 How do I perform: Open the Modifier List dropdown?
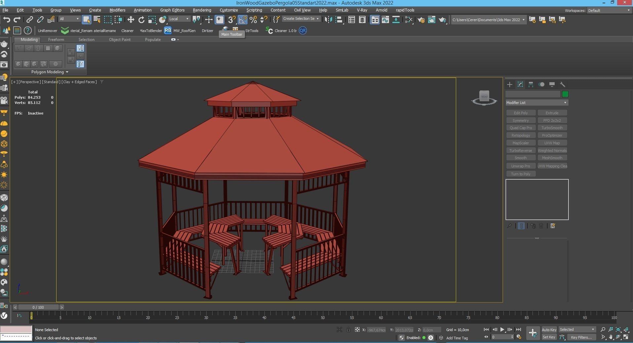click(x=537, y=103)
